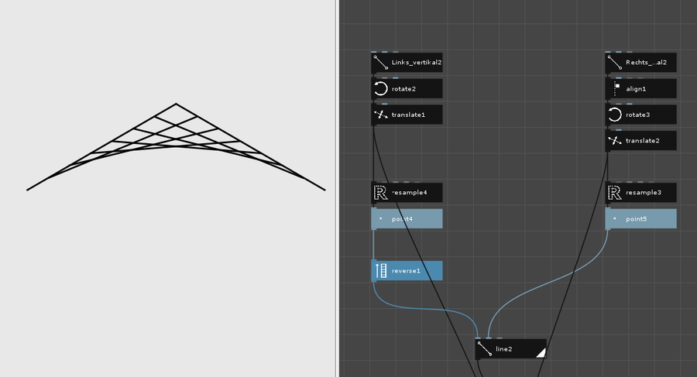Select the translate2 node label
Viewport: 697px width, 377px height.
point(642,140)
